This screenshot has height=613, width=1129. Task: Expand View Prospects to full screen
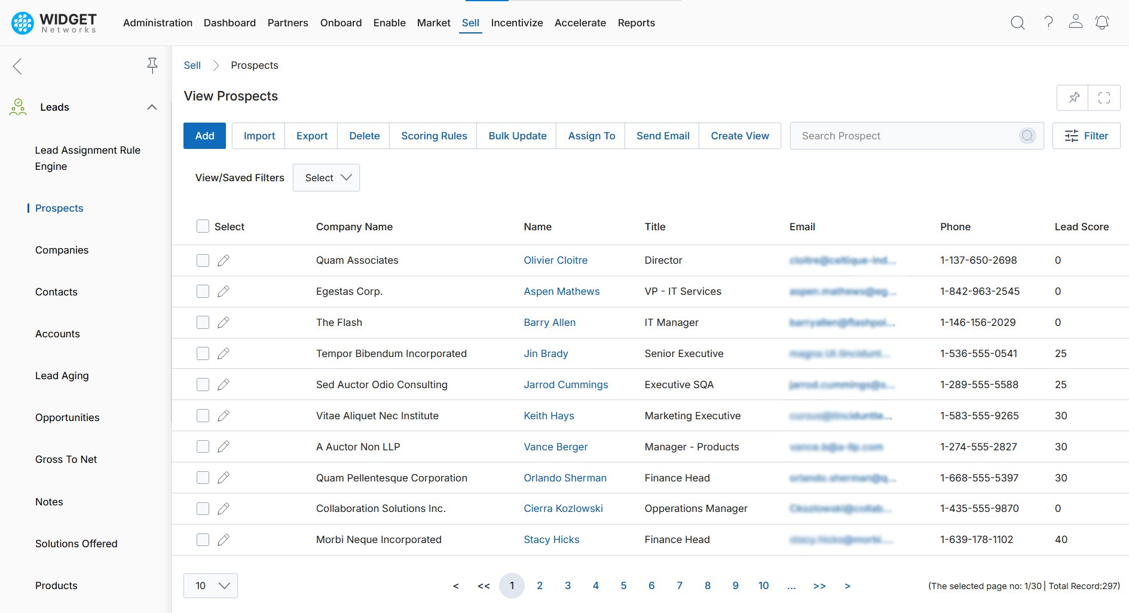pos(1104,97)
